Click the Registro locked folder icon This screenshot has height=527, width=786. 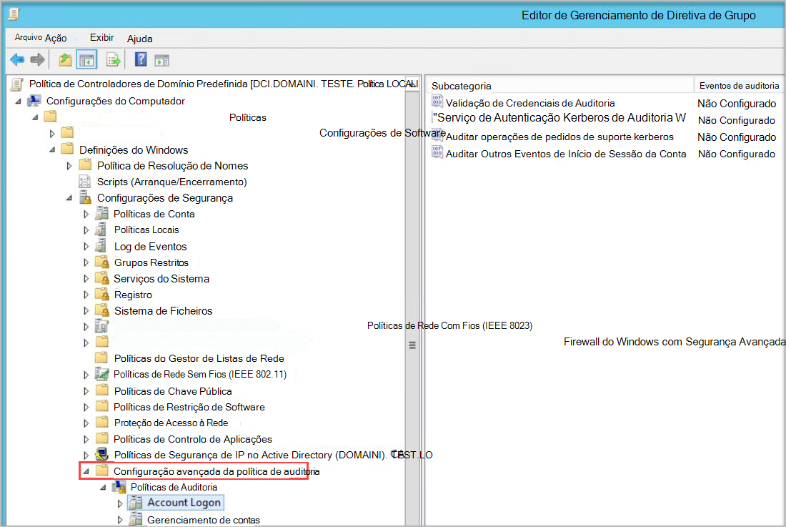click(102, 295)
